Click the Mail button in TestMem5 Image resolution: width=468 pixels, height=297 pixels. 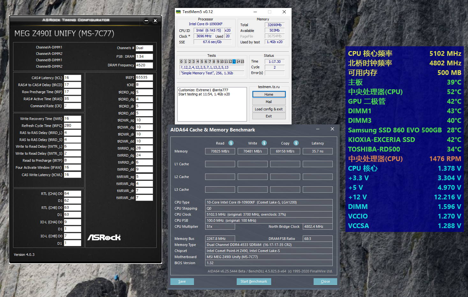[x=269, y=102]
